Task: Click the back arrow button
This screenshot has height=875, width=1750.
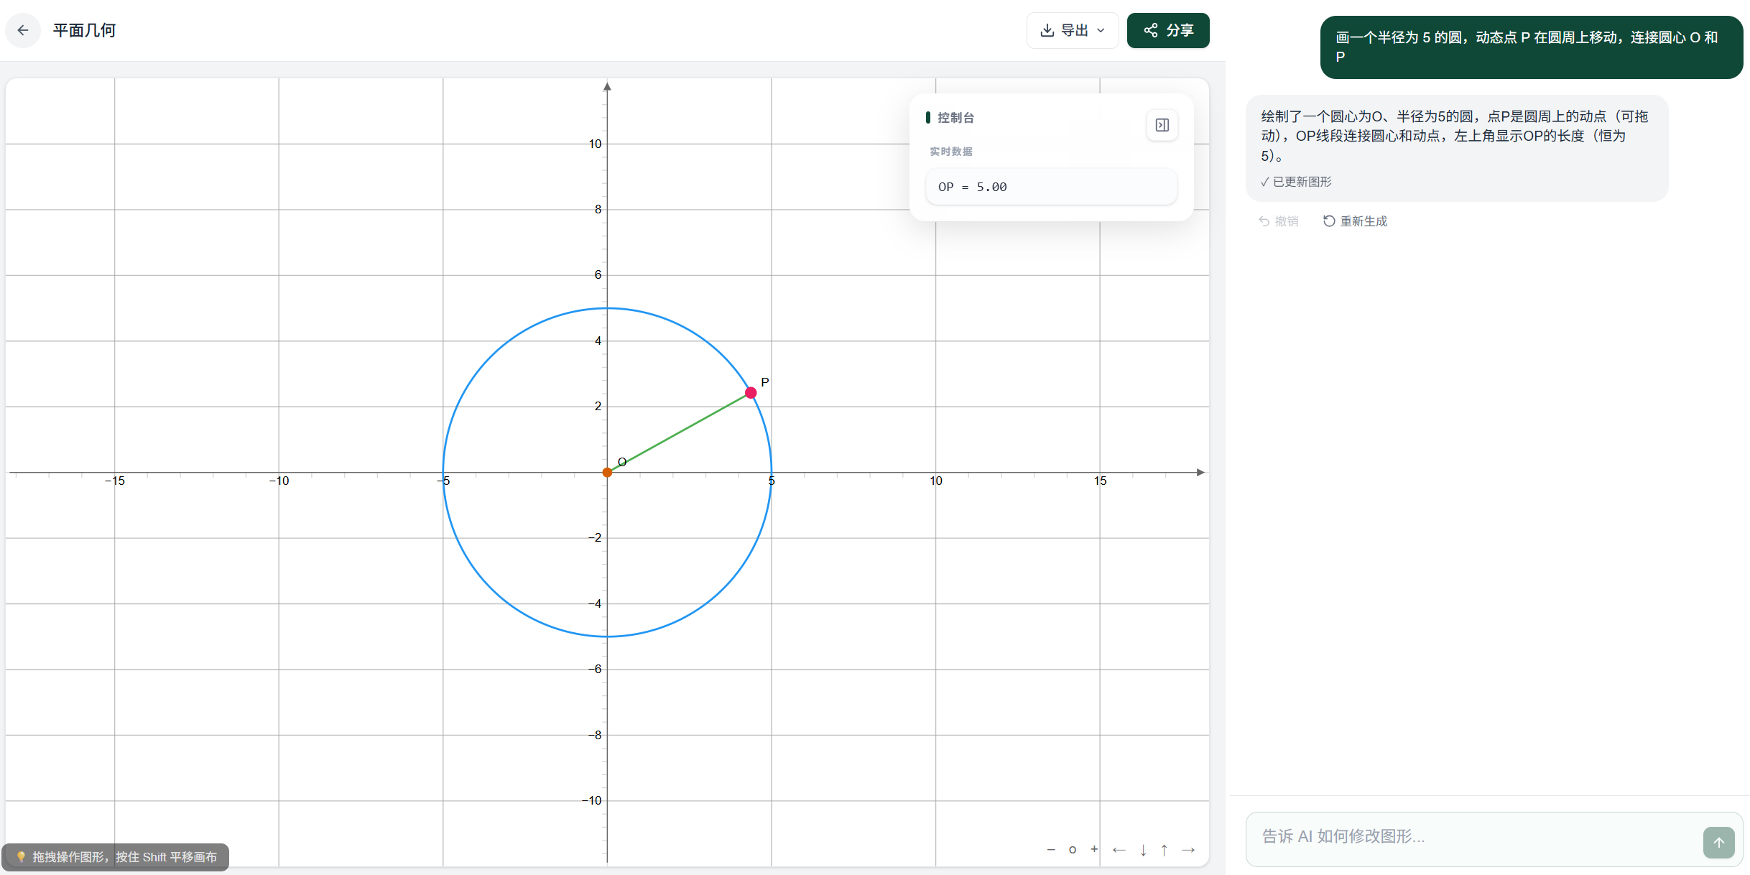Action: 23,30
